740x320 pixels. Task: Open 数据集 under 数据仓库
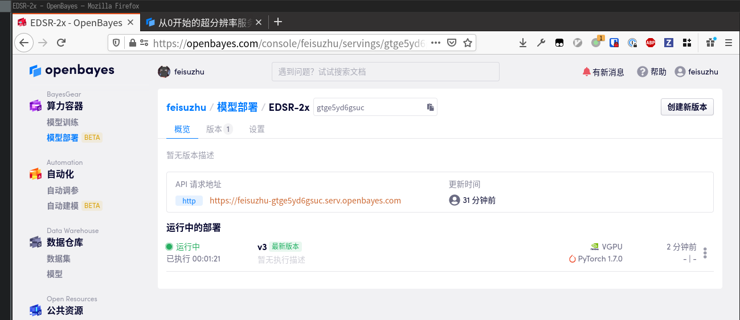point(59,259)
